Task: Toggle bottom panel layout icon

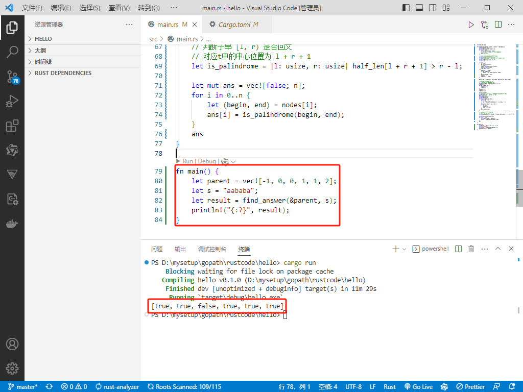Action: [419, 8]
